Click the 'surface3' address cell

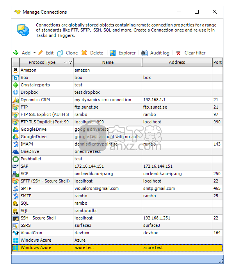177,225
